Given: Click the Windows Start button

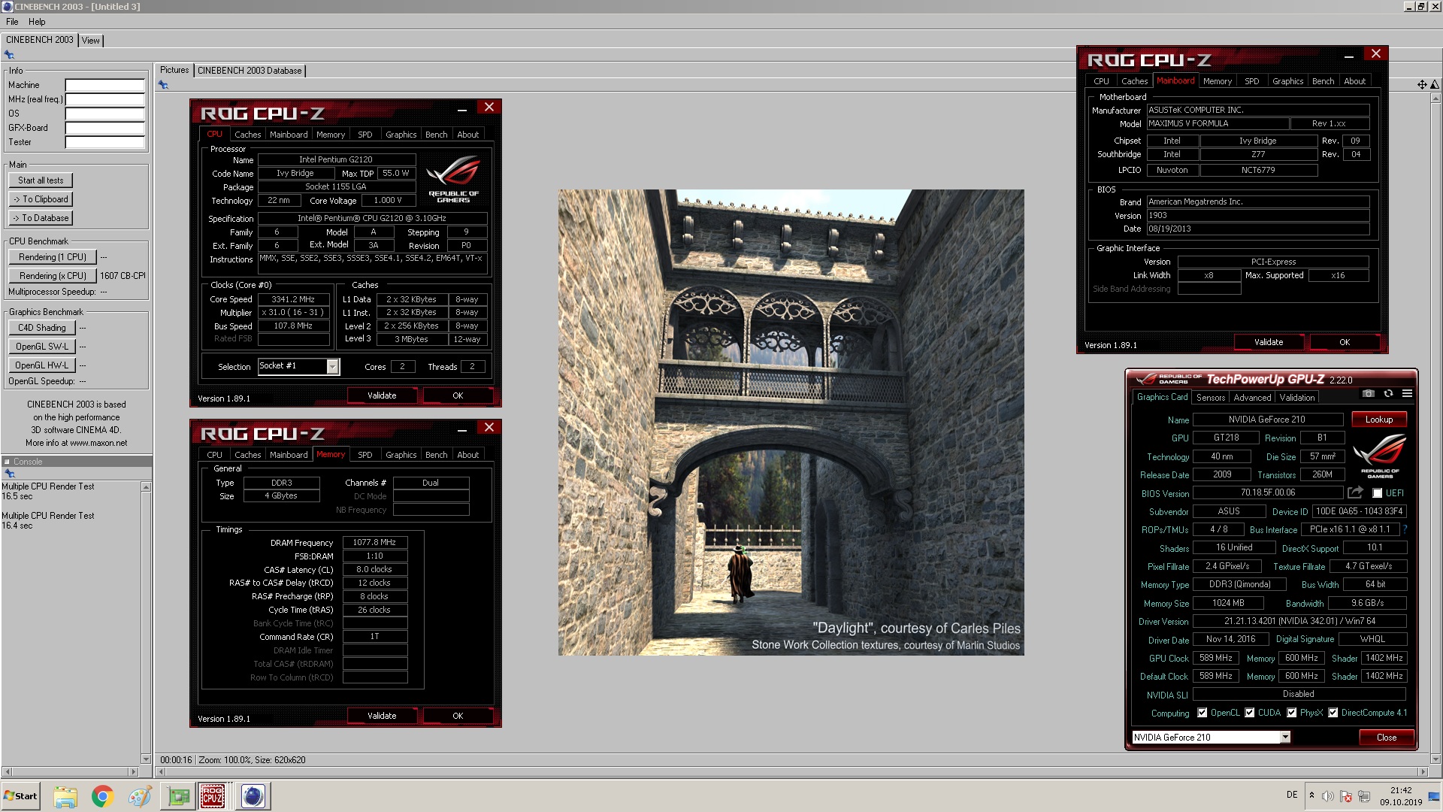Looking at the screenshot, I should coord(21,796).
